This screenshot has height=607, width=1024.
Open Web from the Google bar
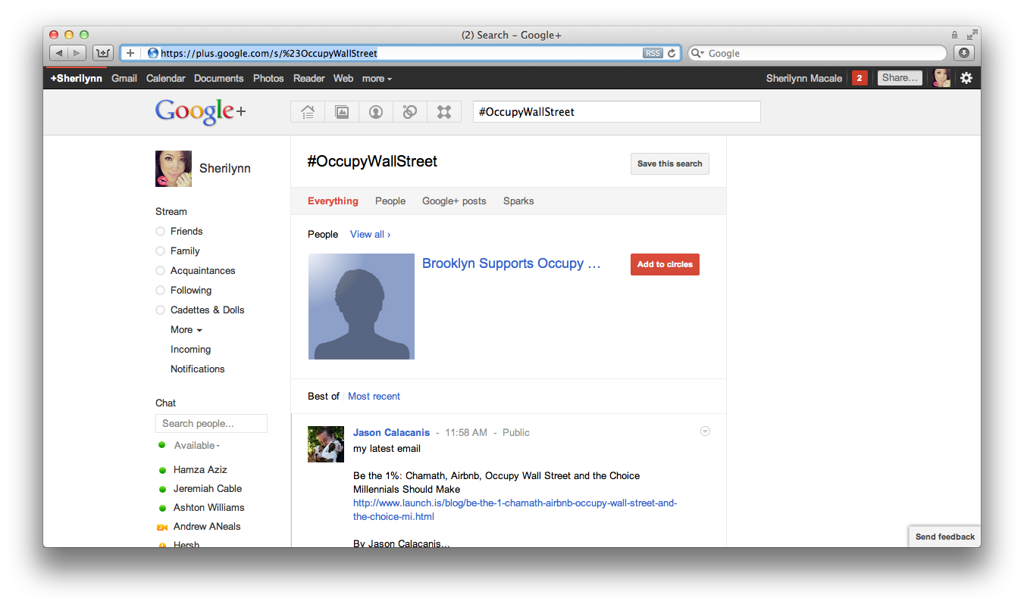[x=343, y=79]
